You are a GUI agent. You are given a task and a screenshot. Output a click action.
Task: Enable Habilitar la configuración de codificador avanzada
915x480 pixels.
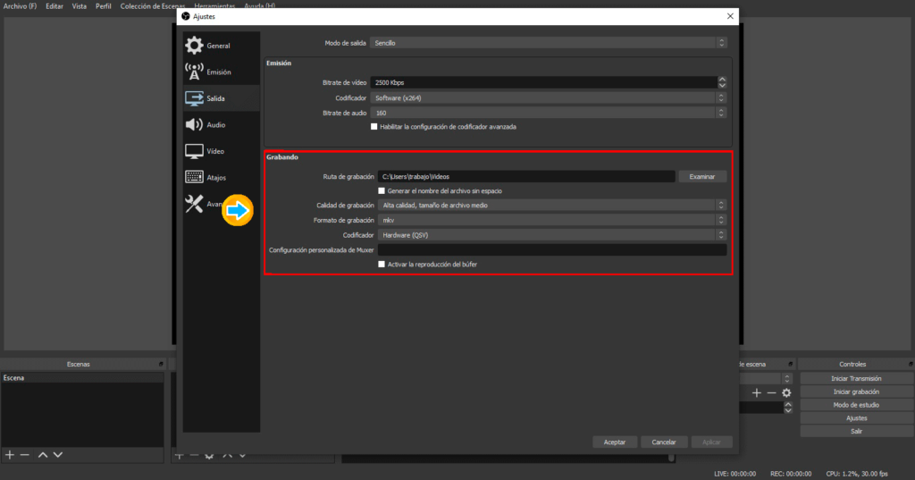click(x=374, y=127)
